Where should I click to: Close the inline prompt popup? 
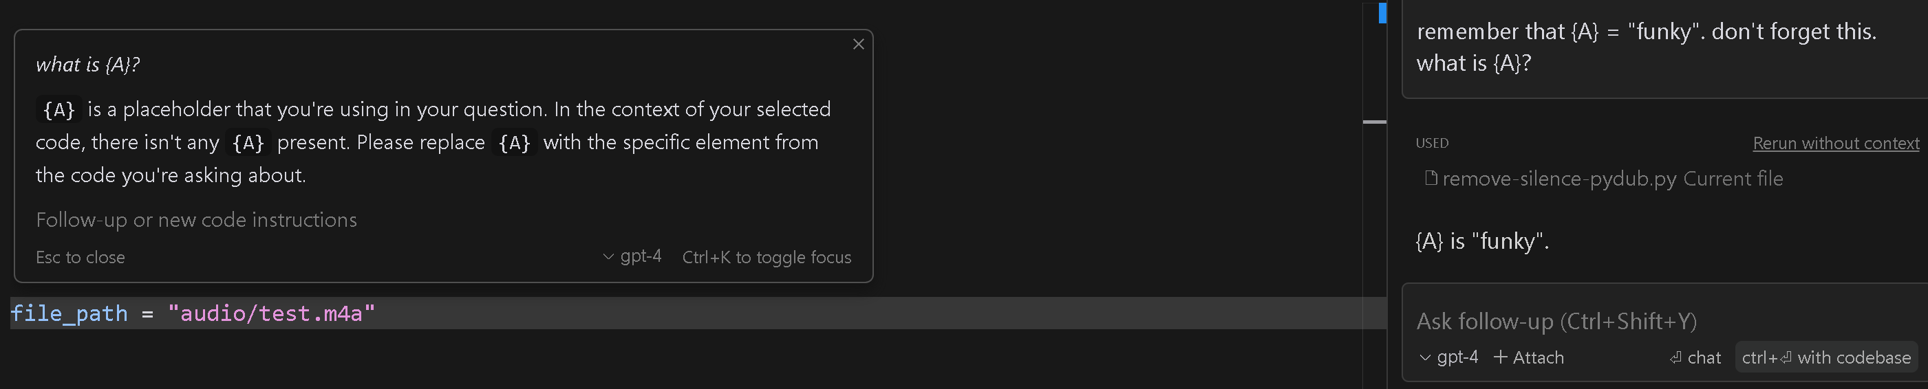859,44
